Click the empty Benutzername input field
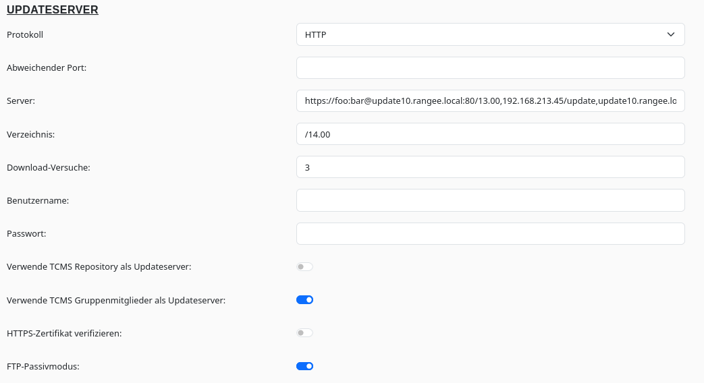This screenshot has height=383, width=704. click(x=490, y=200)
